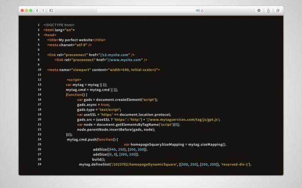The image size is (302, 188).
Task: Click the '<head>' tag on line 3
Action: coord(50,35)
